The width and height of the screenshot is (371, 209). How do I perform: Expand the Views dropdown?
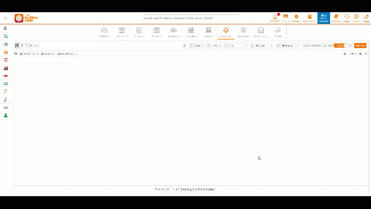(197, 45)
